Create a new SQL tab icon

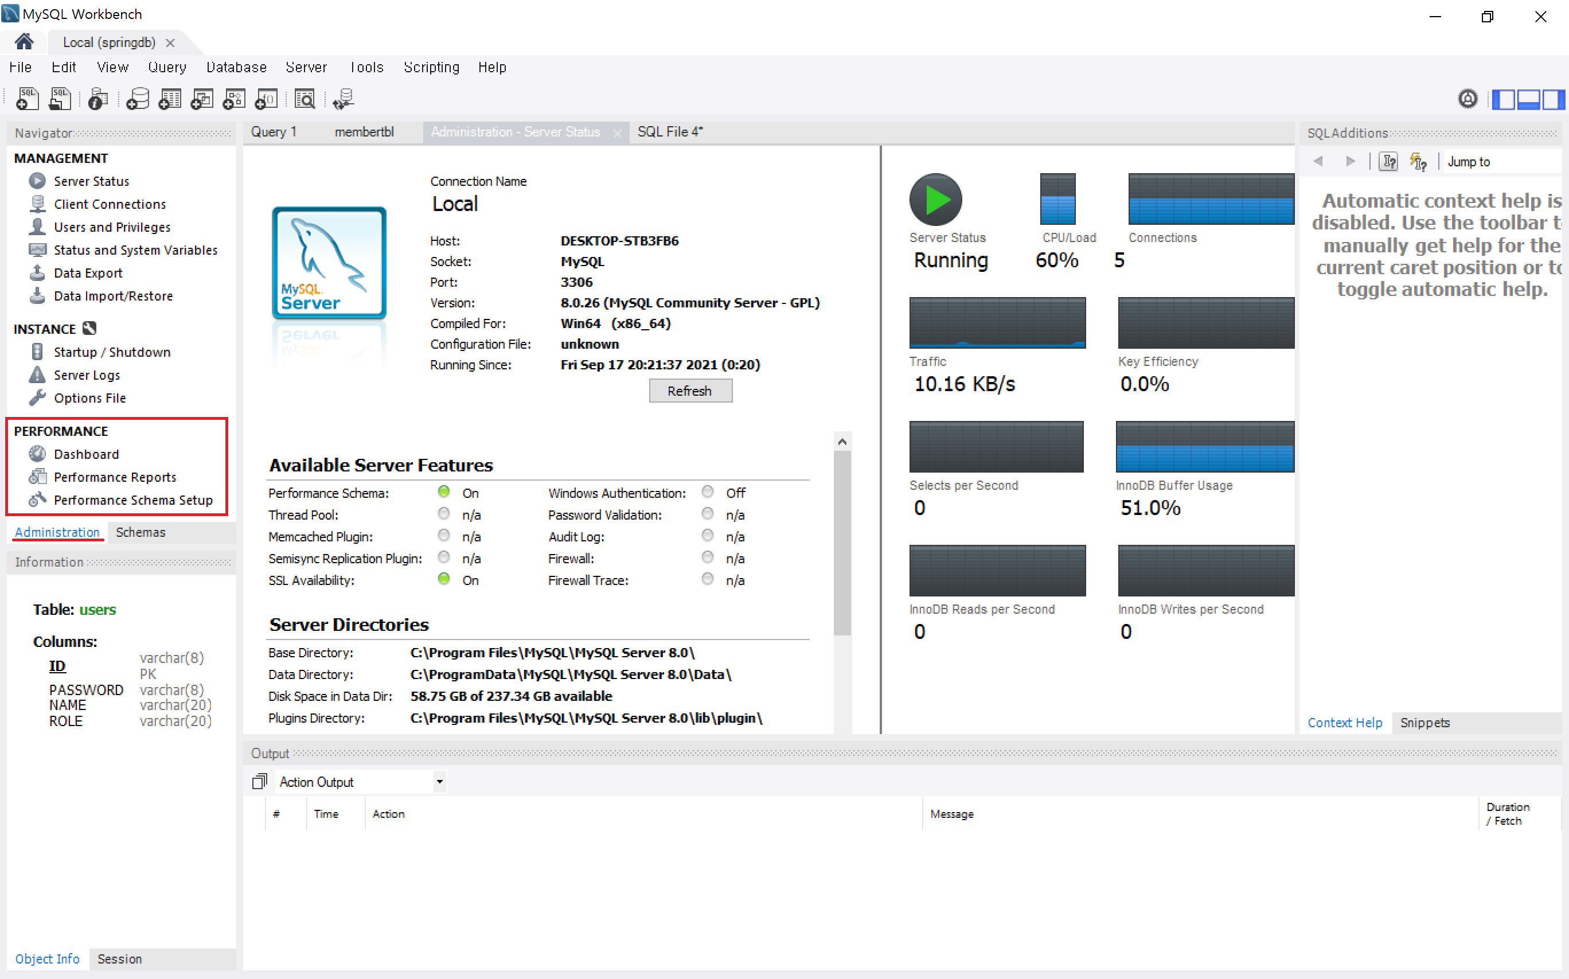point(27,99)
